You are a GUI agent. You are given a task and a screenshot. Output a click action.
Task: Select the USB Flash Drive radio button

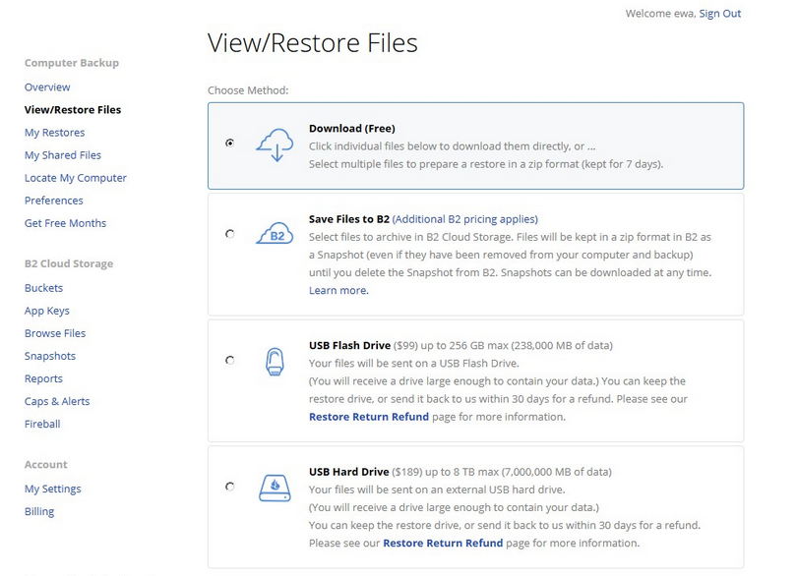pos(229,361)
